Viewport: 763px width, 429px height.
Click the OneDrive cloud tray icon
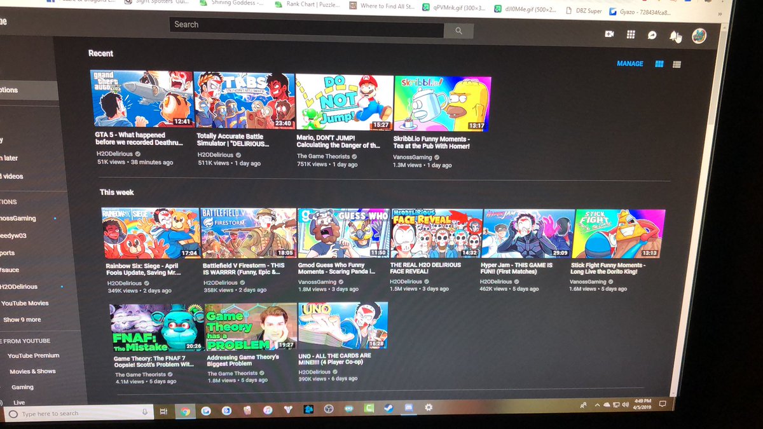click(606, 404)
